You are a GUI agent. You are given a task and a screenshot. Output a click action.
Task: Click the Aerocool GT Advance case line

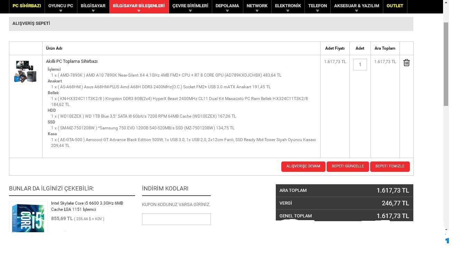coord(184,143)
